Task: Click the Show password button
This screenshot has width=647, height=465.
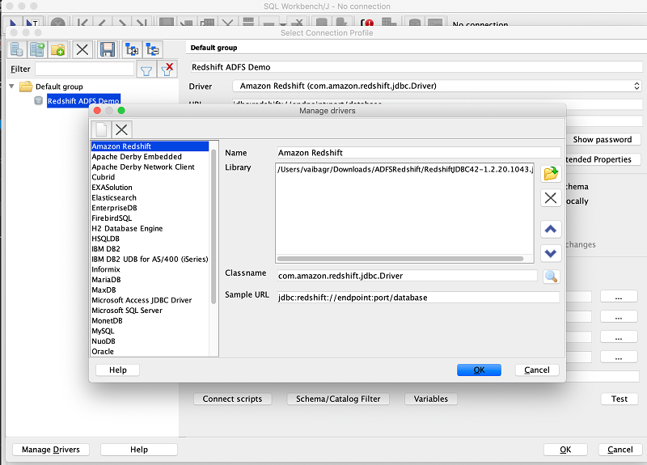Action: pos(602,139)
